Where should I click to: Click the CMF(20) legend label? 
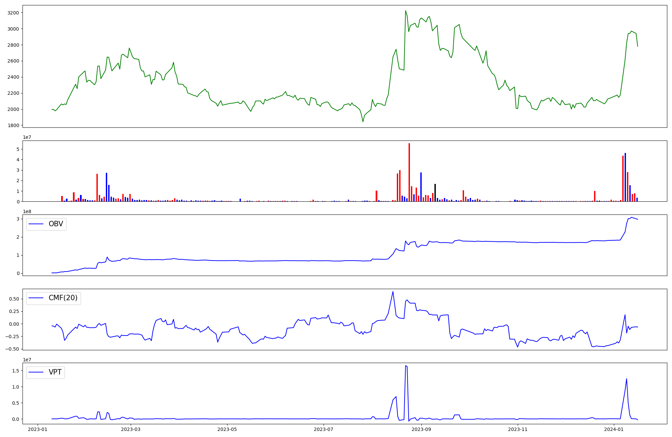[63, 298]
